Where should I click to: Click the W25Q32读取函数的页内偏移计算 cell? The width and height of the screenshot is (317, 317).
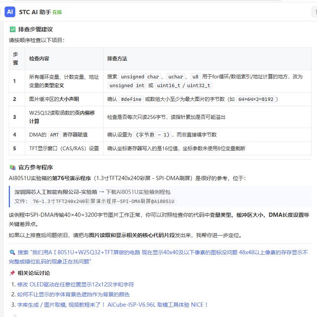[64, 117]
